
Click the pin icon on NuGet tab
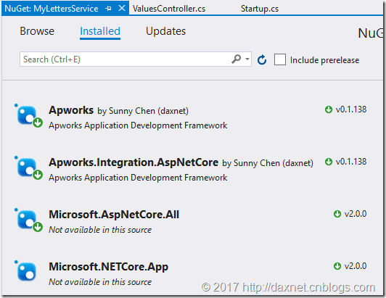point(108,9)
